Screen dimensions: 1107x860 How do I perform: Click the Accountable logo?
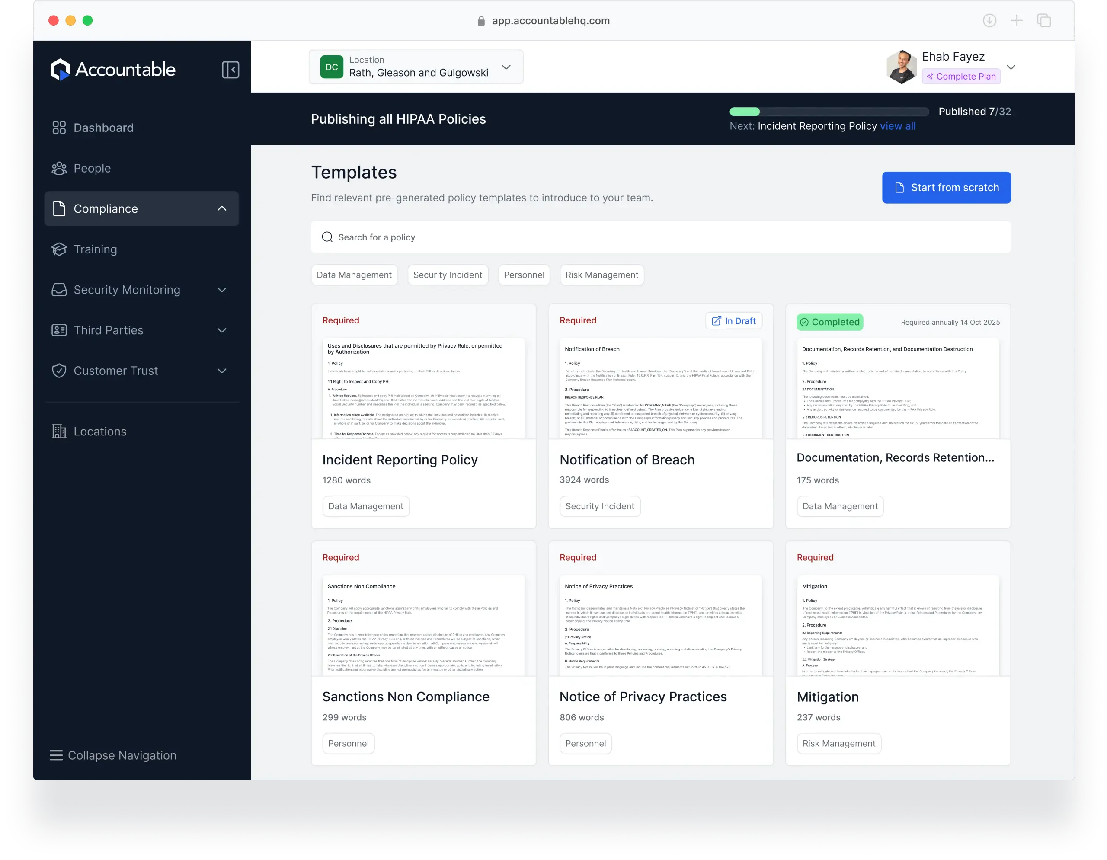(x=112, y=70)
